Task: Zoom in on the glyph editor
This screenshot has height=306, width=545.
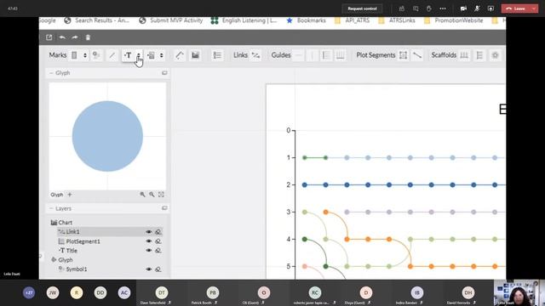Action: [x=142, y=195]
